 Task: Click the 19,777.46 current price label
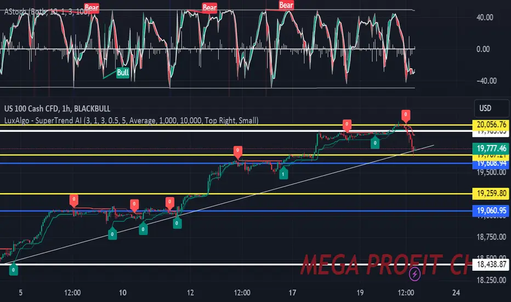[491, 149]
